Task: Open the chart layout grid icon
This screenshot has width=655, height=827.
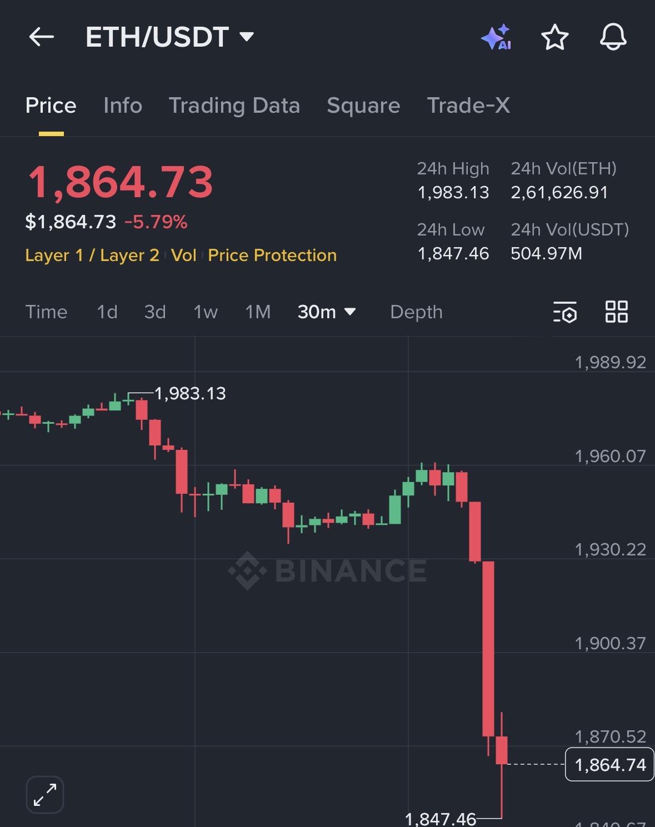Action: (616, 312)
